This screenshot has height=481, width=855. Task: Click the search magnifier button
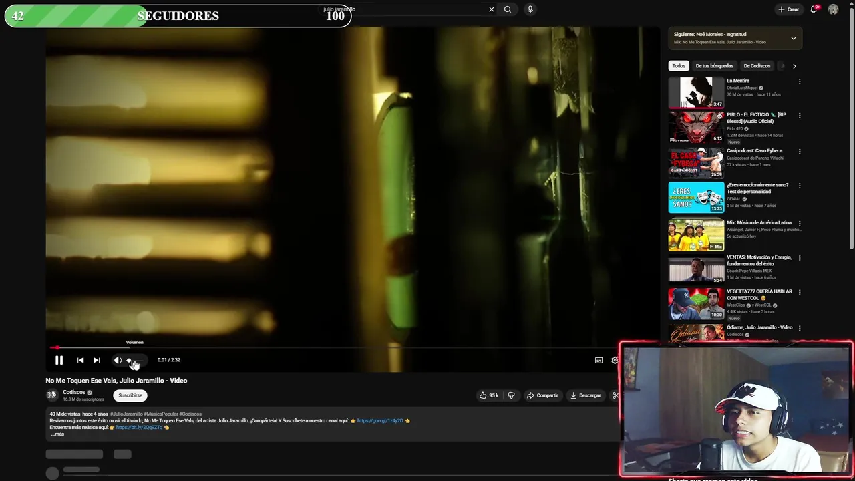click(x=508, y=9)
